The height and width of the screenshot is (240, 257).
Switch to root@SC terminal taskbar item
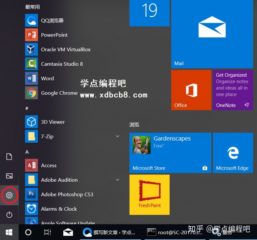pyautogui.click(x=175, y=232)
